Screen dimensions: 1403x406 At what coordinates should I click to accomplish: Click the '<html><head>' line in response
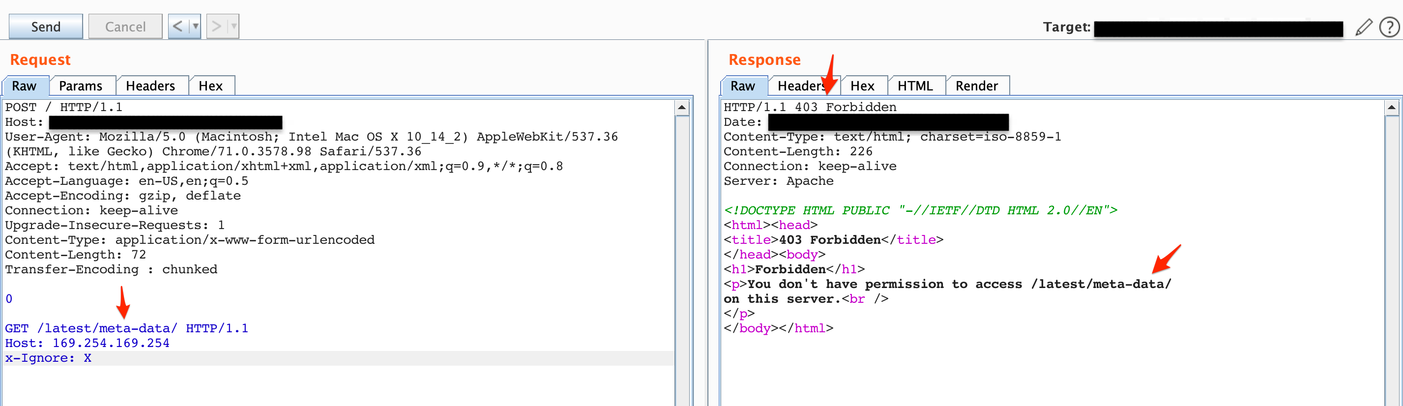tap(771, 225)
